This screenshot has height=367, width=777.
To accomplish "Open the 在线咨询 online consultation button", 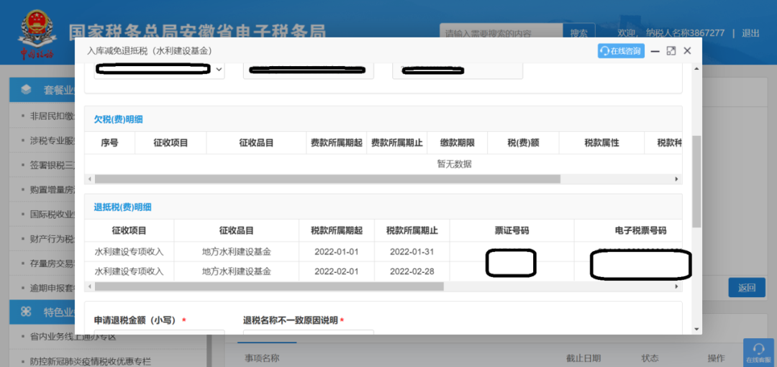I will tap(621, 50).
